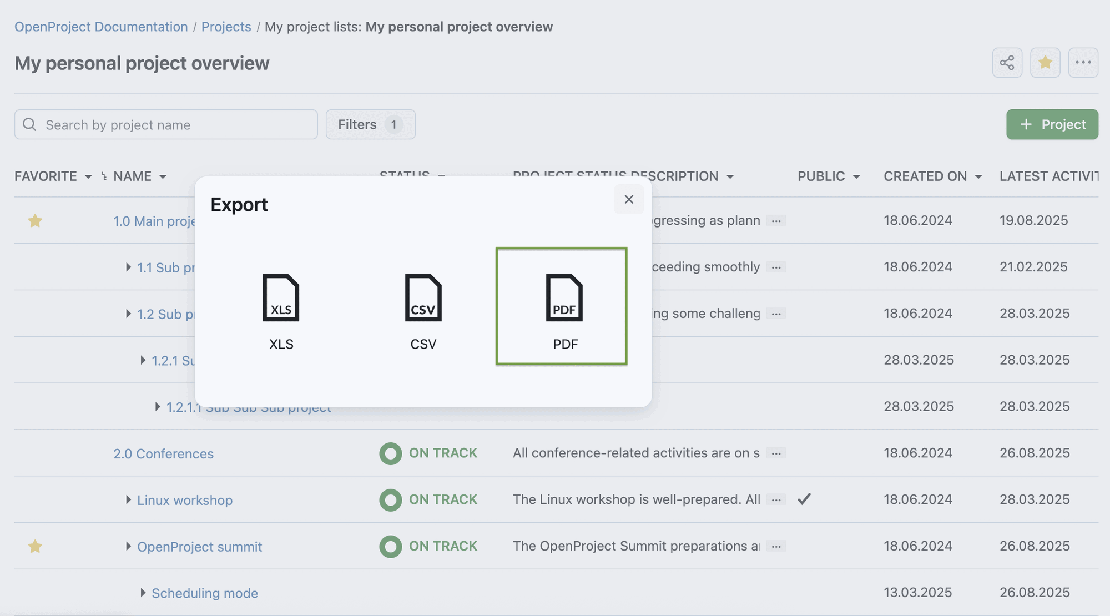Click the share icon near page title
The image size is (1110, 616).
[1007, 63]
